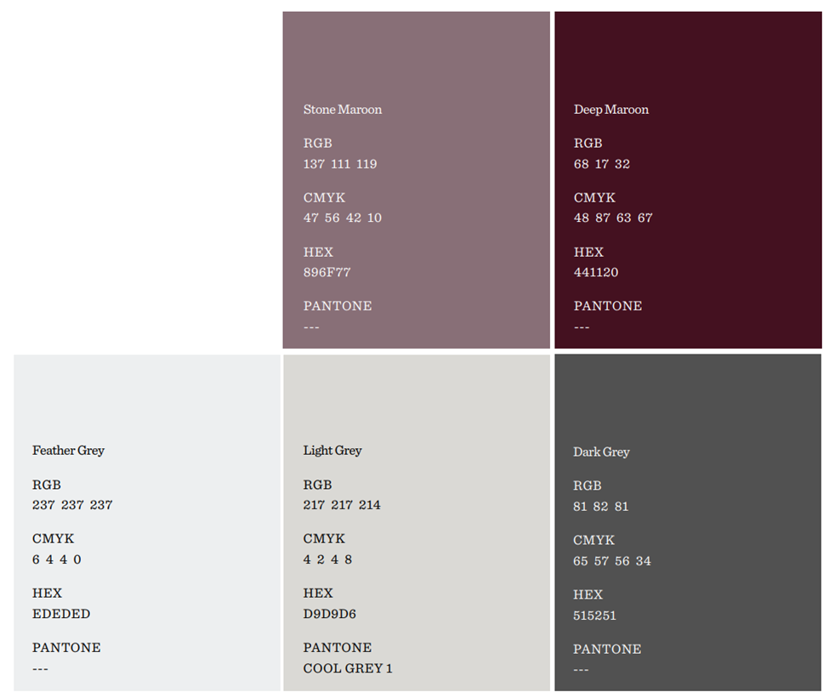
Task: Click CMYK value 4 2 4 8
Action: point(327,559)
